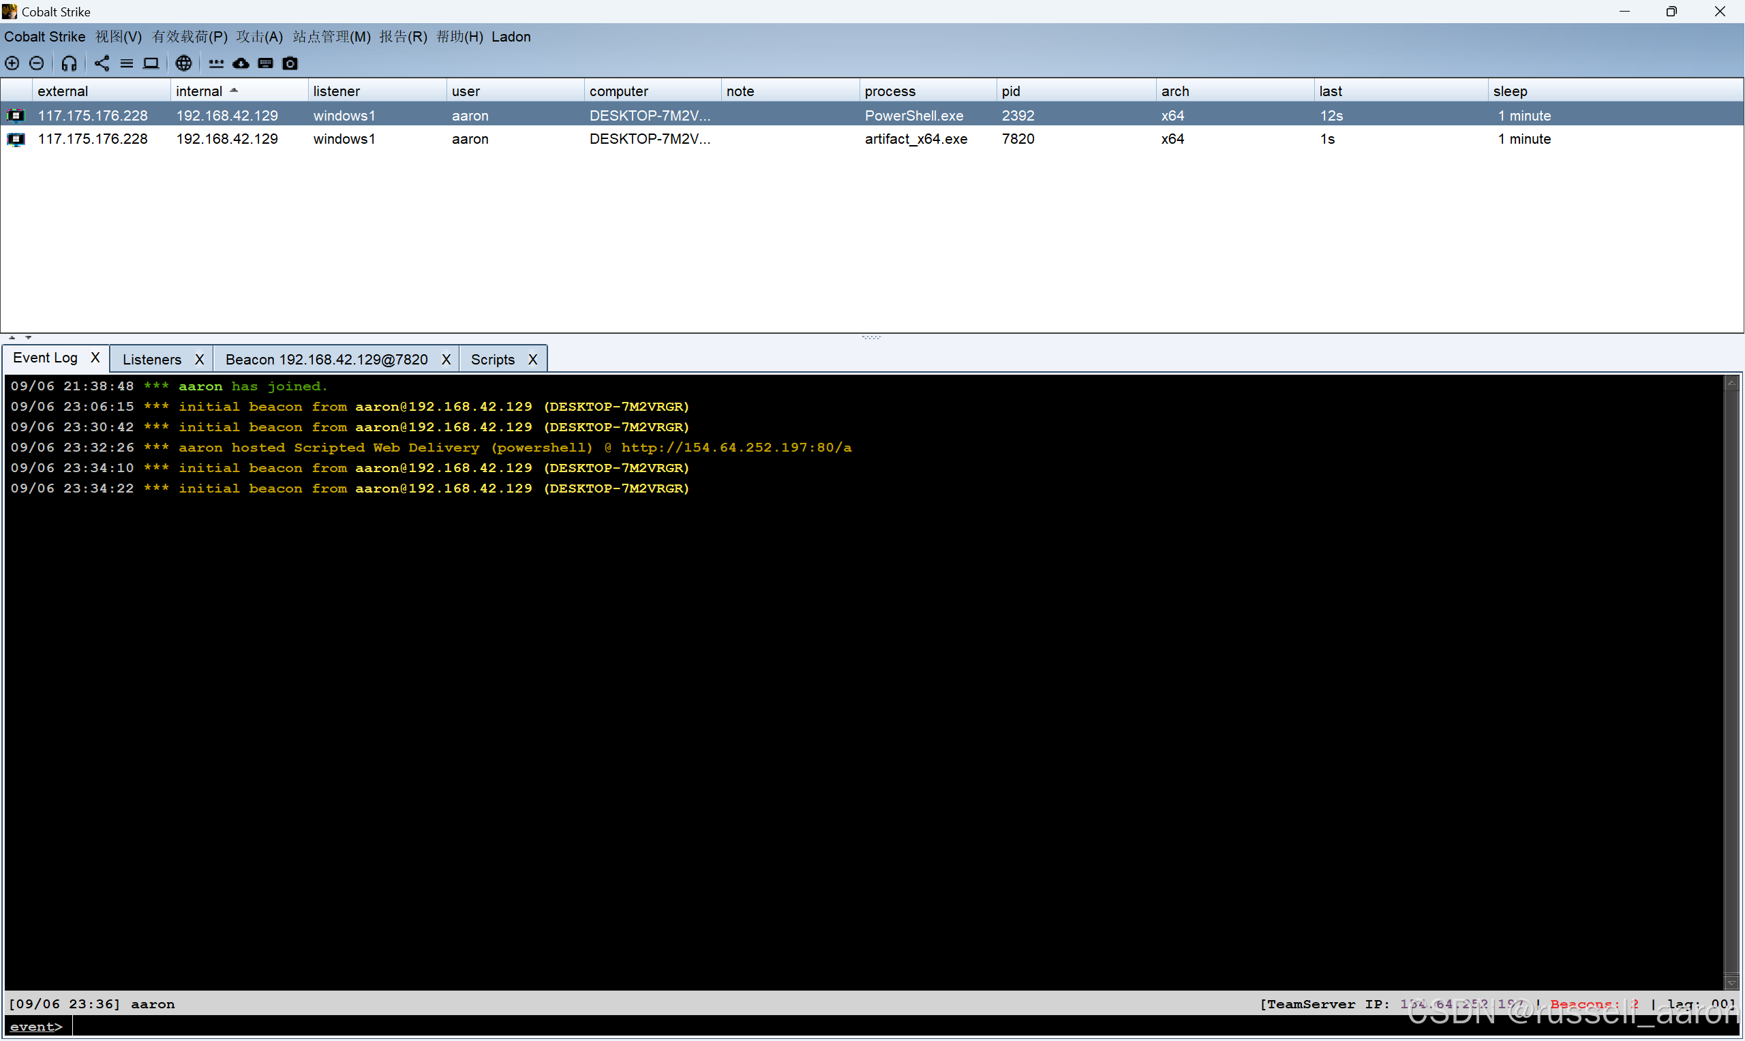
Task: Collapse panel with small up arrow on divider
Action: pos(12,337)
